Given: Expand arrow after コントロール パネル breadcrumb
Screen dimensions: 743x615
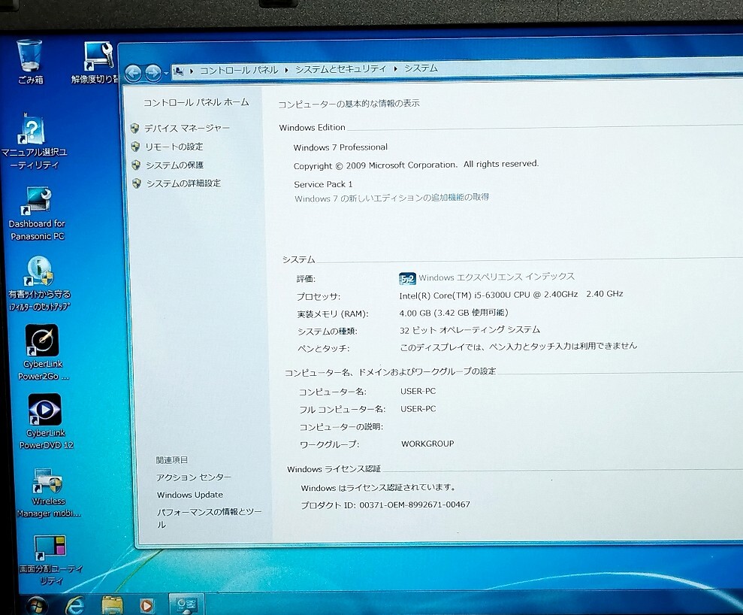Looking at the screenshot, I should coord(287,70).
